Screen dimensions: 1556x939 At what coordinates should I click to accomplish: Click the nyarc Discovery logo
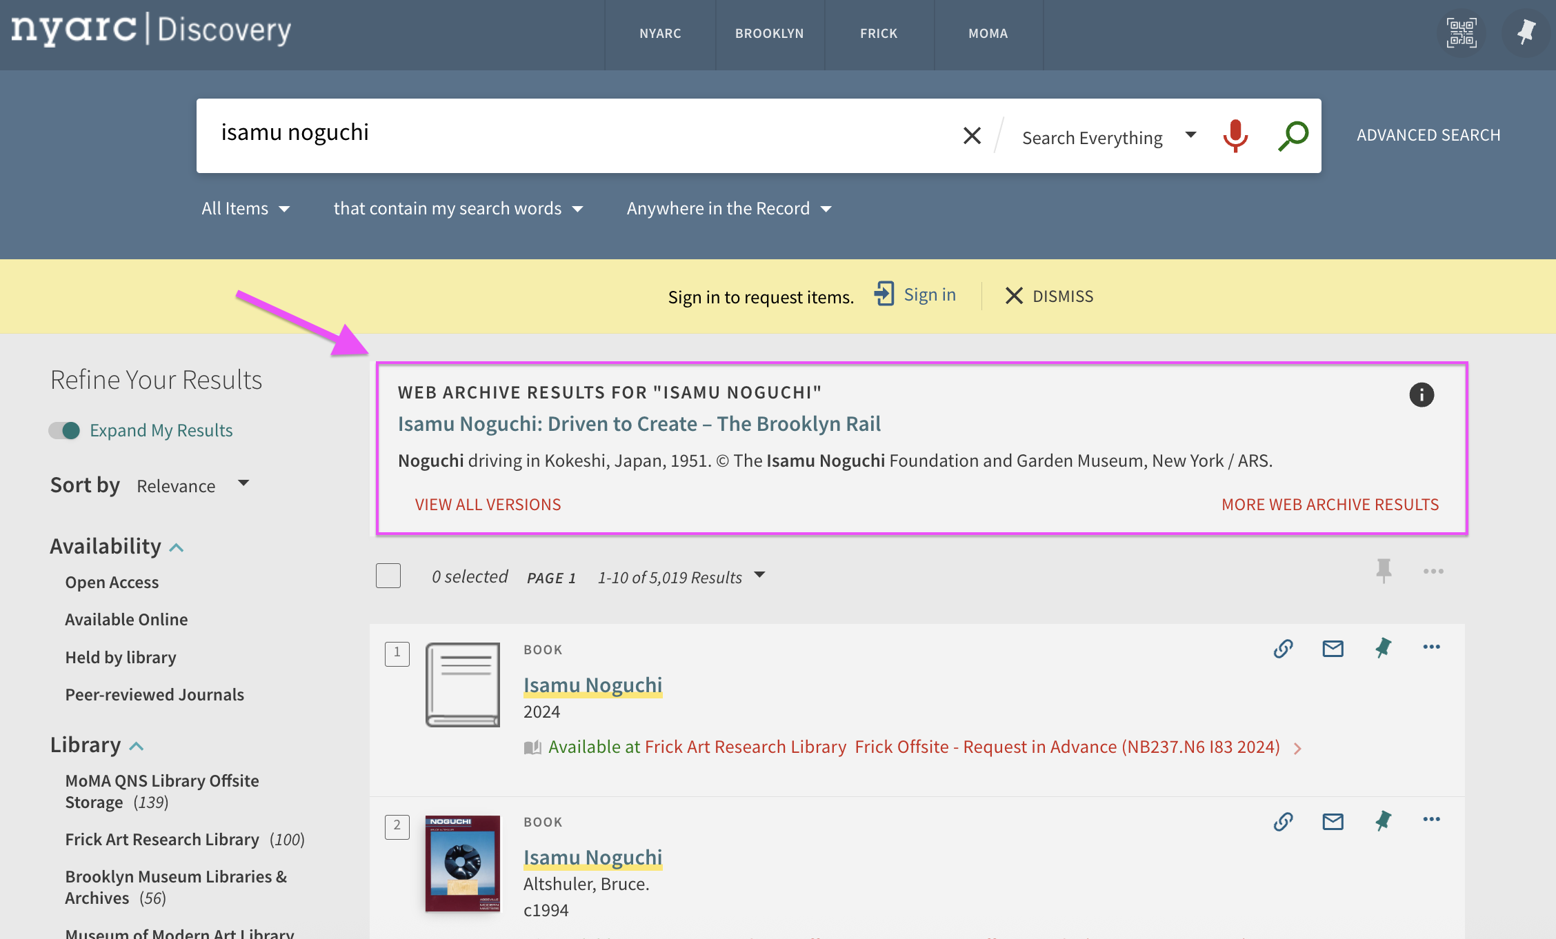(x=151, y=30)
